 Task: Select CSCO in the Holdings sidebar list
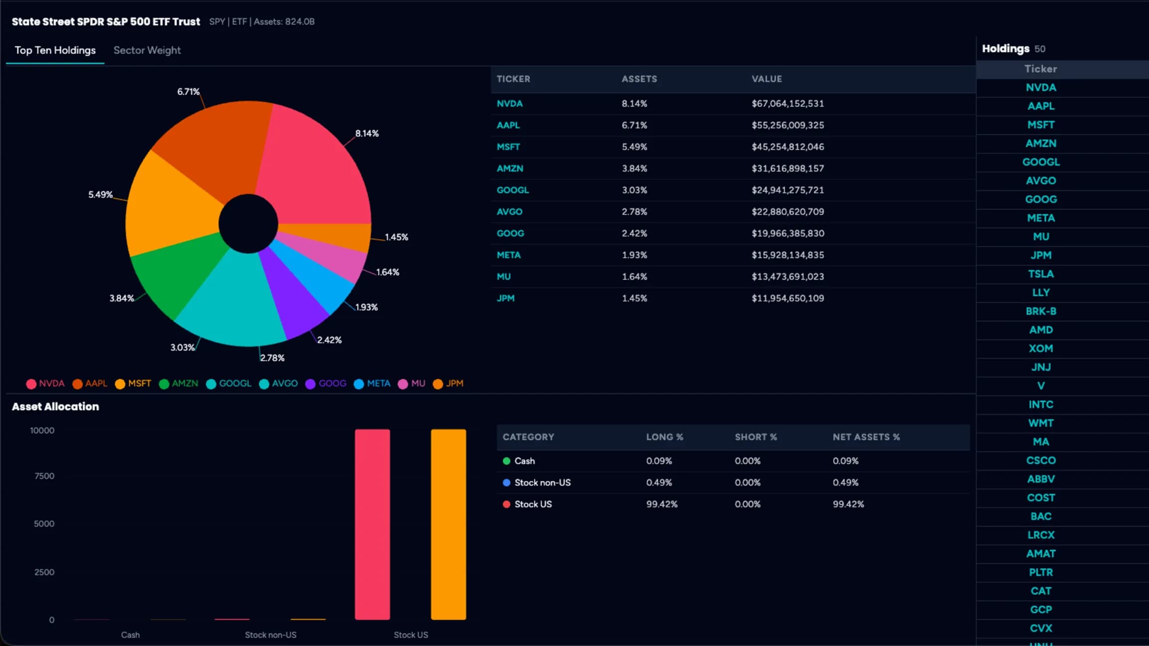click(1041, 461)
